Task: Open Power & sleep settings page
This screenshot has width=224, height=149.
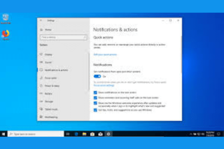Action: click(x=52, y=86)
